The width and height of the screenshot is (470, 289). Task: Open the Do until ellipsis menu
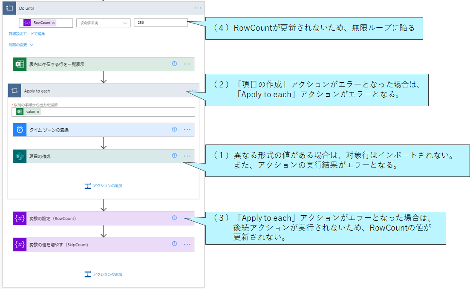(198, 8)
